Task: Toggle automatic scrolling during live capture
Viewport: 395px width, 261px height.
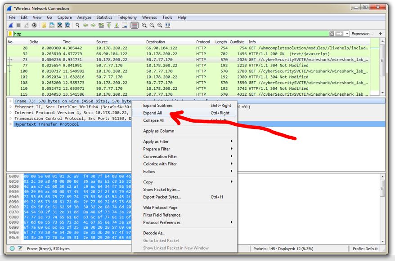Action: pos(125,25)
